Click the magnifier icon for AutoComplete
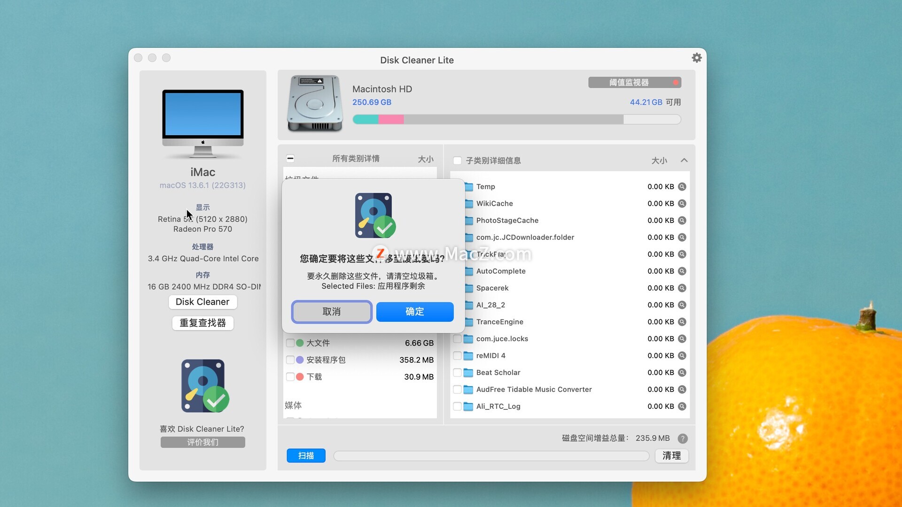 click(x=682, y=271)
